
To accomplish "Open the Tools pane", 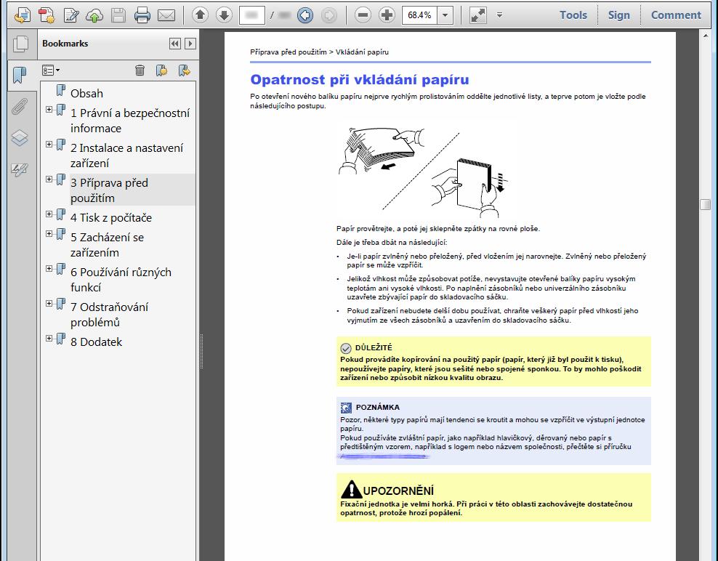I will (573, 15).
